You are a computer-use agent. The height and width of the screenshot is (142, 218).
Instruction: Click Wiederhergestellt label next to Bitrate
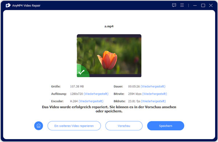tap(154, 94)
